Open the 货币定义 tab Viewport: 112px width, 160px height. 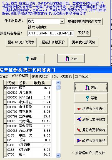click(x=82, y=76)
